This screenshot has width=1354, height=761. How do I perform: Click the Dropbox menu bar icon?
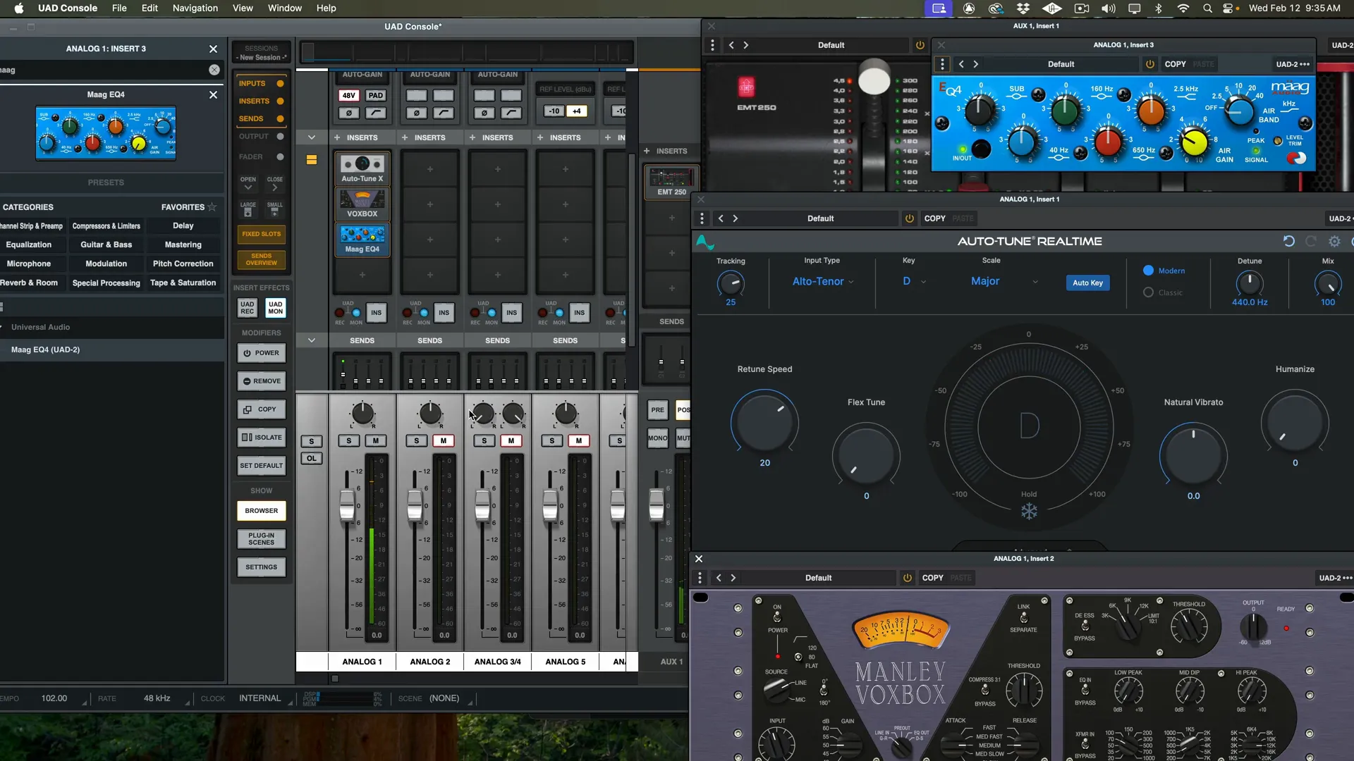(1023, 8)
